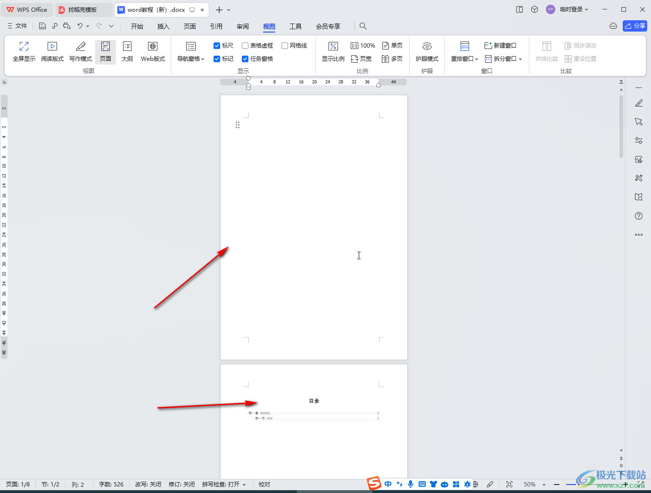Set zoom to 100%
Viewport: 651px width, 493px height.
coord(363,46)
